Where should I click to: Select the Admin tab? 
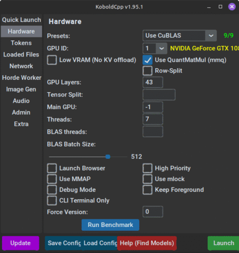[21, 112]
